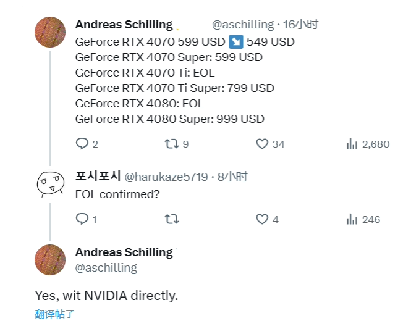Click the @aschilling handle in the top tweet

[243, 25]
